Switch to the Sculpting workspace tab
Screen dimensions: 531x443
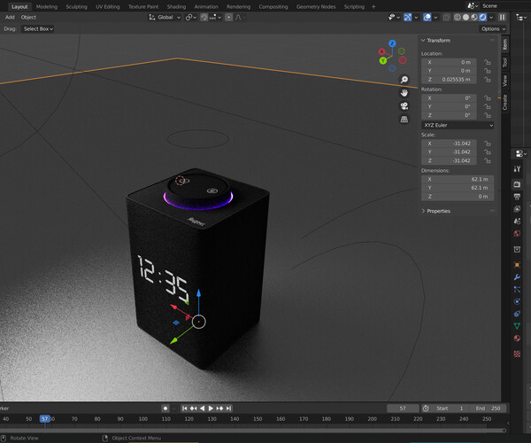tap(76, 7)
